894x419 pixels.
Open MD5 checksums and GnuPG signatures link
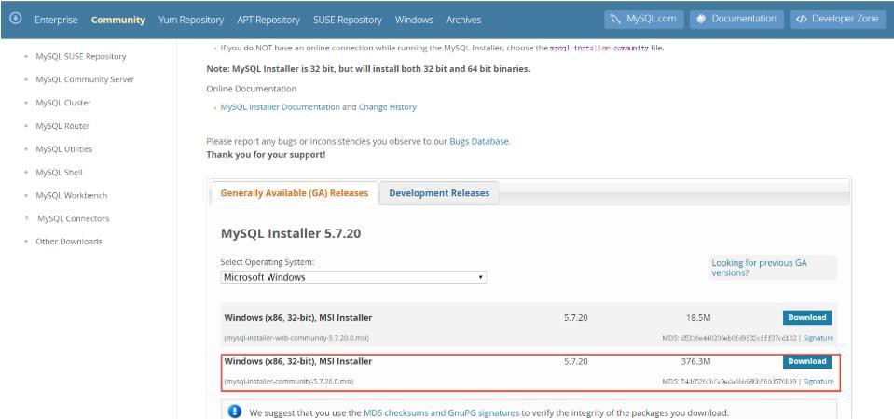point(441,412)
